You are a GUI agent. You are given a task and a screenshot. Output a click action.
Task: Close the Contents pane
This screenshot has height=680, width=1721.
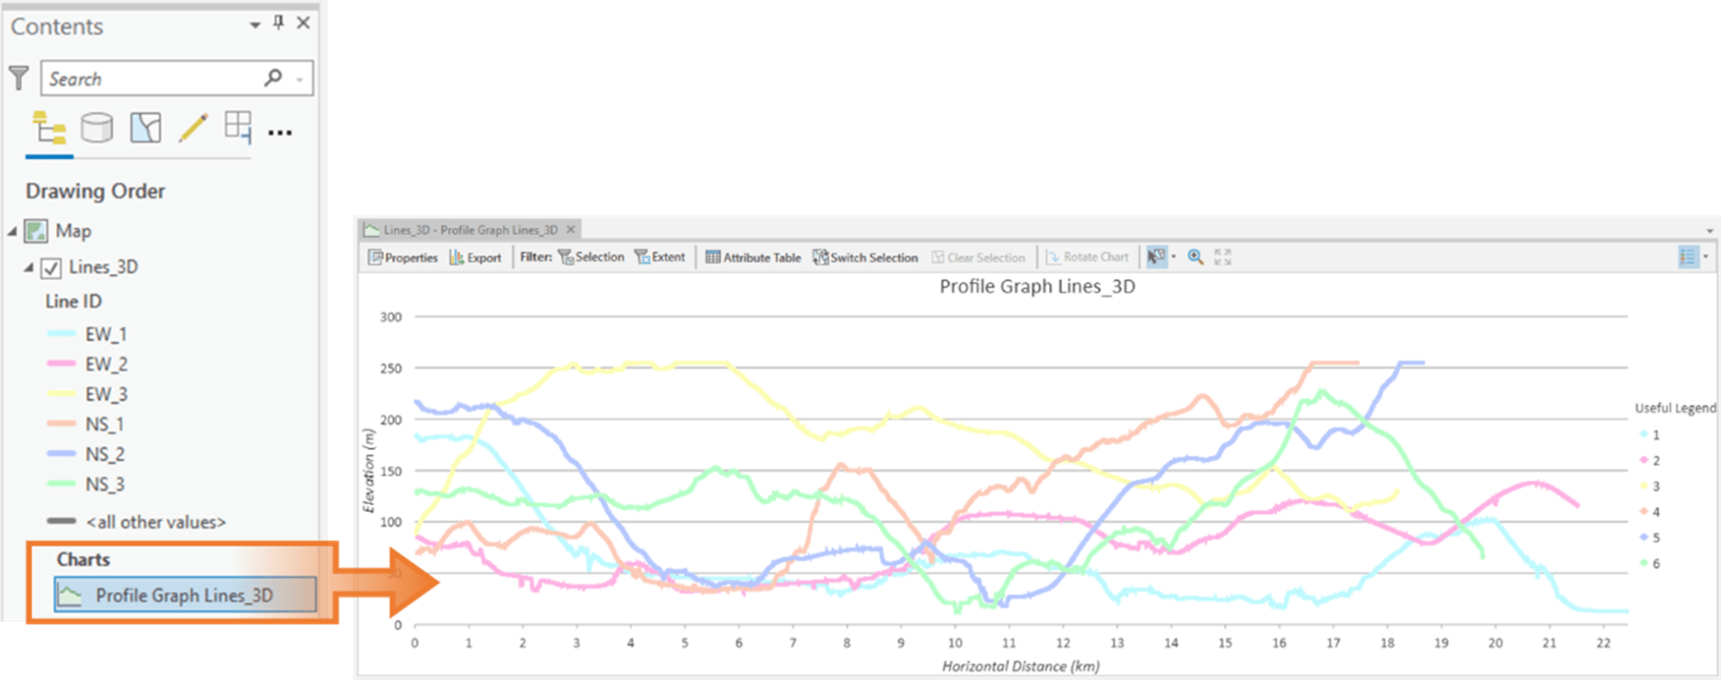[x=303, y=24]
